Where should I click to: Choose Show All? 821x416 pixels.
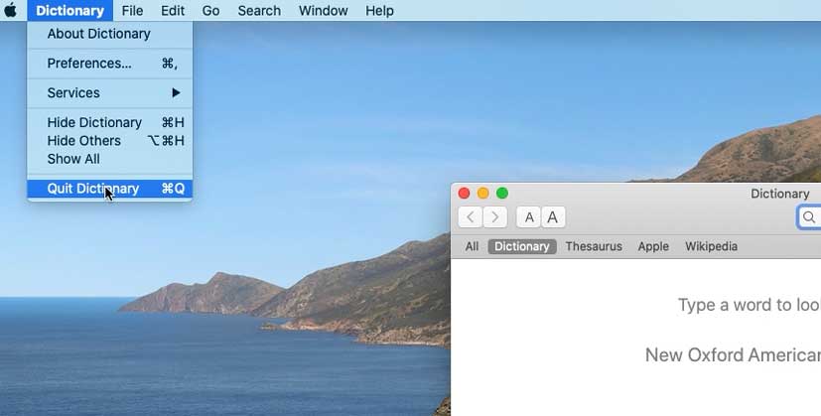(110, 159)
